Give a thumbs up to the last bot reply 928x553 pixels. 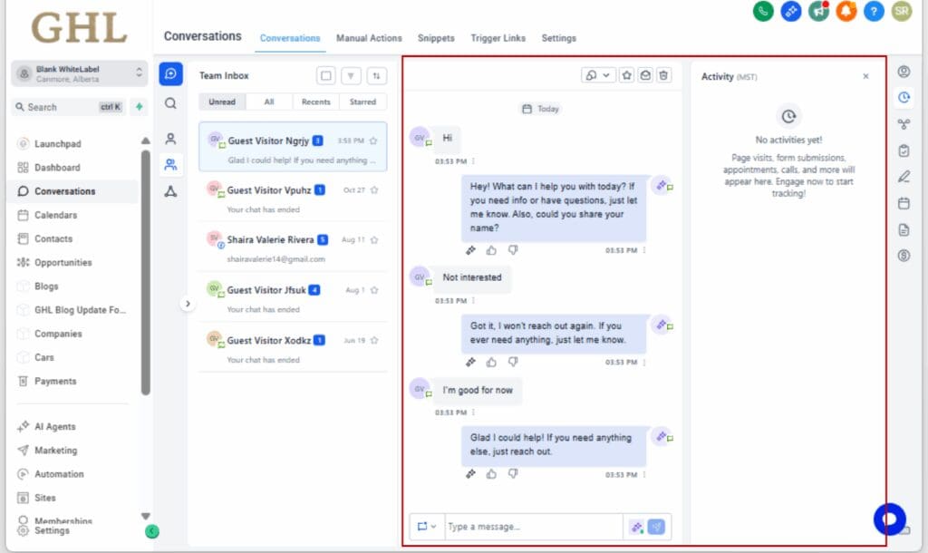click(491, 473)
